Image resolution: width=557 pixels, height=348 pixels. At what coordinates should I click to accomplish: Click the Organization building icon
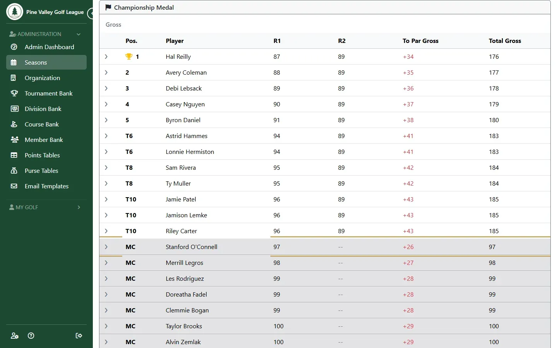[x=14, y=78]
